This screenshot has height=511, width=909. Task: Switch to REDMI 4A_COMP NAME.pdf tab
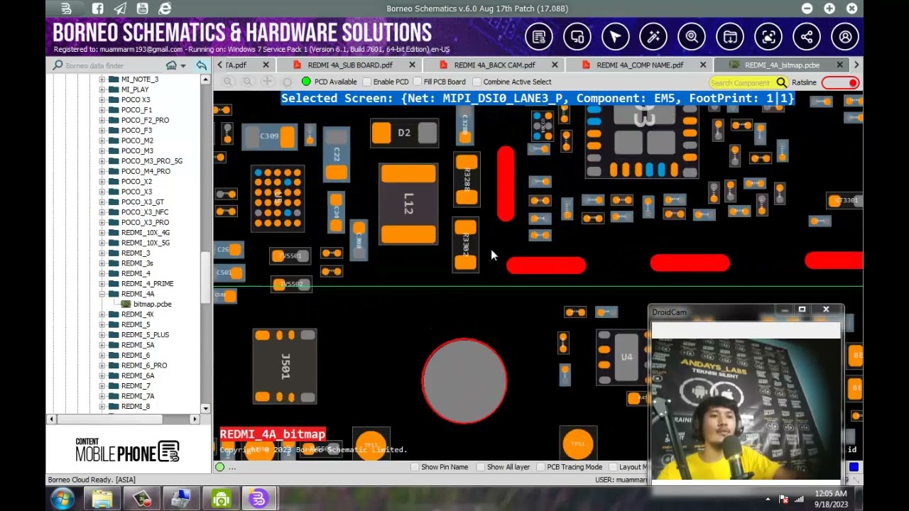pyautogui.click(x=640, y=65)
